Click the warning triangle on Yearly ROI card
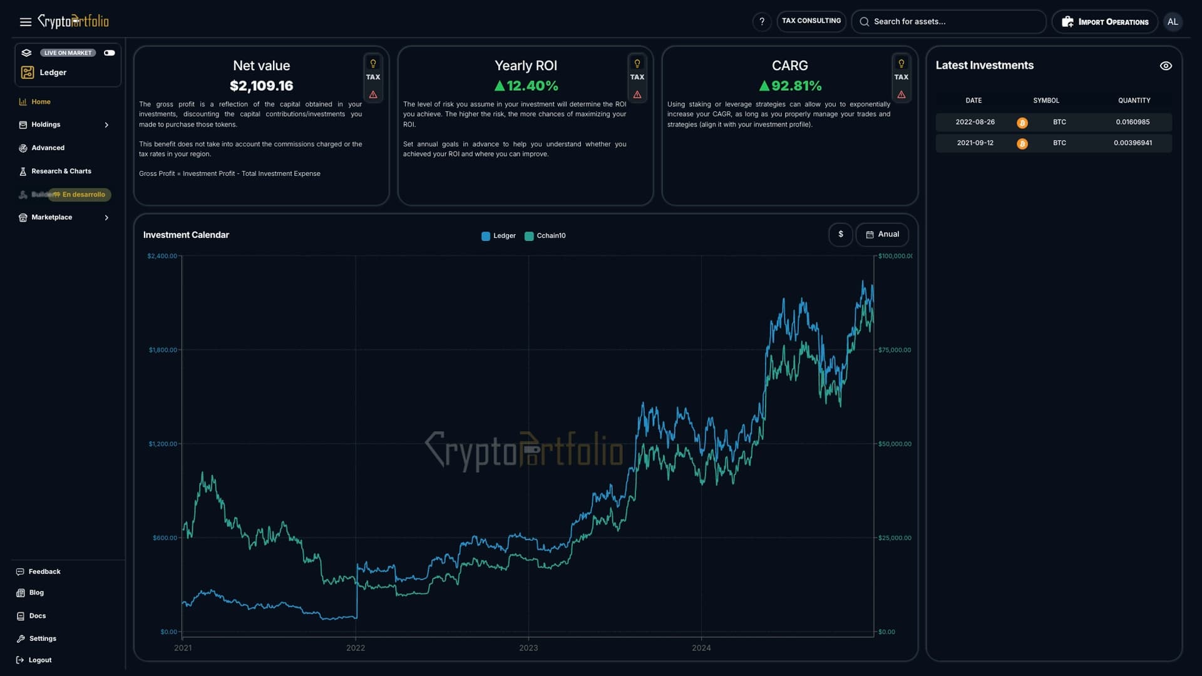This screenshot has width=1202, height=676. click(x=637, y=95)
